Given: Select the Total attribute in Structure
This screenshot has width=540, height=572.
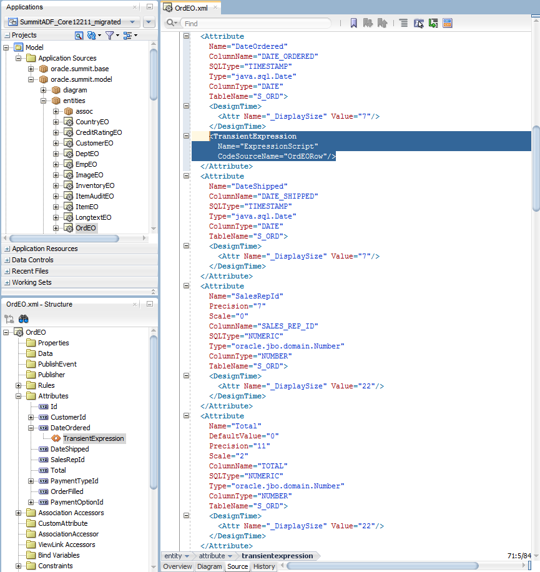Looking at the screenshot, I should coord(58,471).
